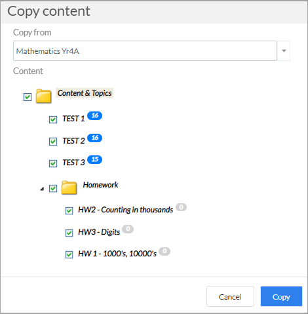
Task: Collapse the Homework folder tree arrow
Action: pyautogui.click(x=42, y=189)
